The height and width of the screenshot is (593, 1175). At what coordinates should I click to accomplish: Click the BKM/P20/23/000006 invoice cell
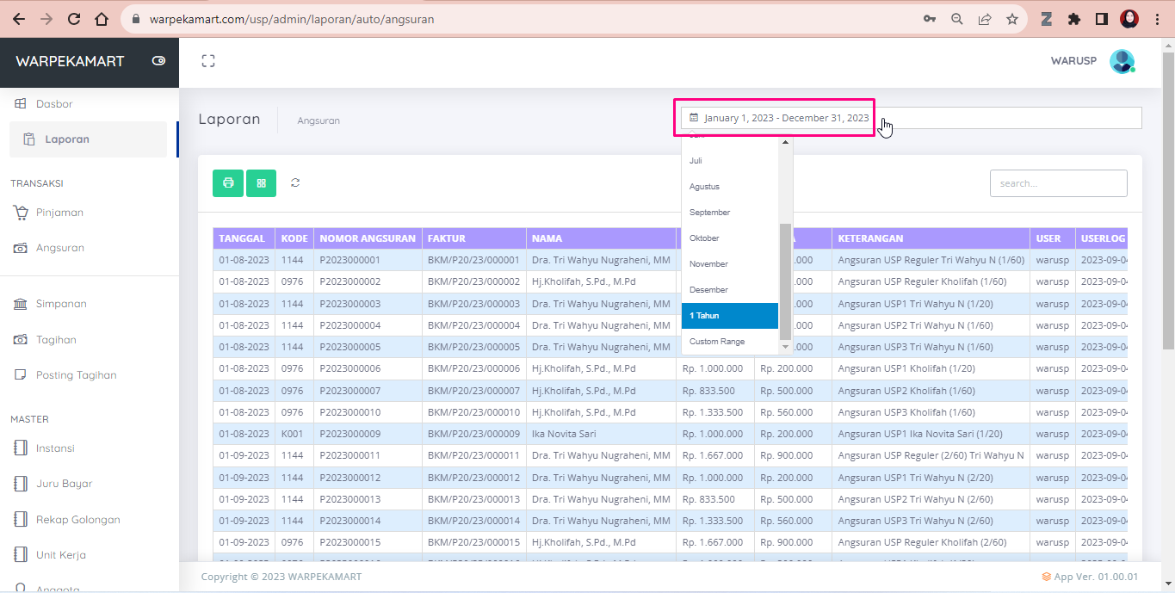(473, 368)
